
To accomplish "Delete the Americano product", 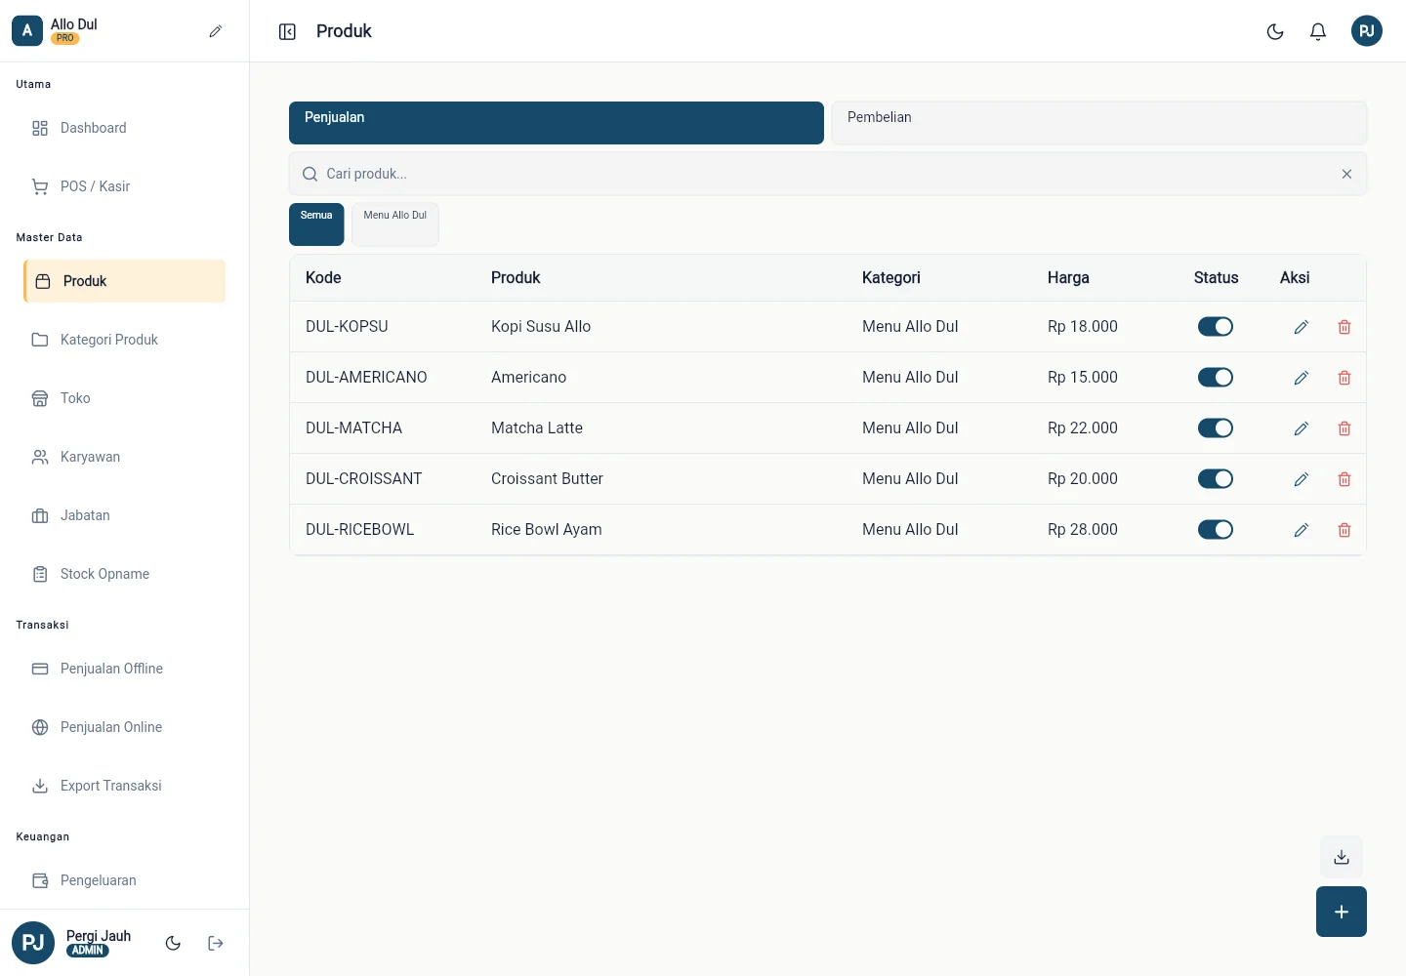I will (1344, 378).
